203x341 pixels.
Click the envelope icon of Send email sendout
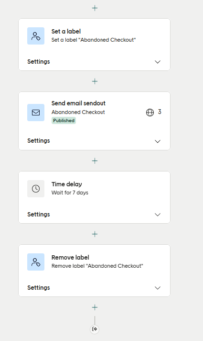point(36,113)
